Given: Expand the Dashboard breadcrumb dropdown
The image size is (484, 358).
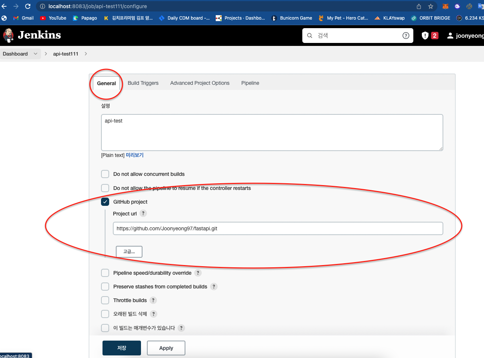Looking at the screenshot, I should [x=36, y=54].
